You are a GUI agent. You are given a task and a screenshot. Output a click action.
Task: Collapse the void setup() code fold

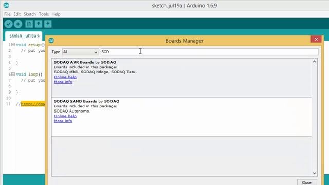(x=13, y=45)
